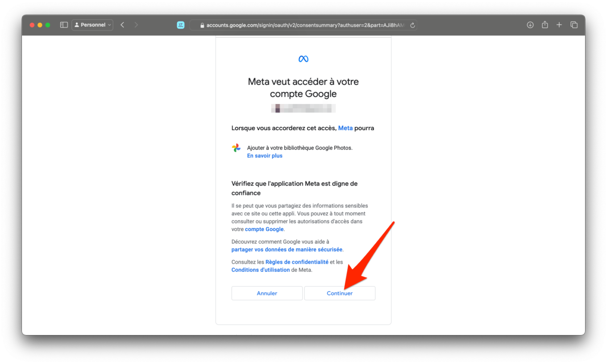Open the 'Règles de confidentialité' link
The image size is (607, 364).
click(x=297, y=262)
